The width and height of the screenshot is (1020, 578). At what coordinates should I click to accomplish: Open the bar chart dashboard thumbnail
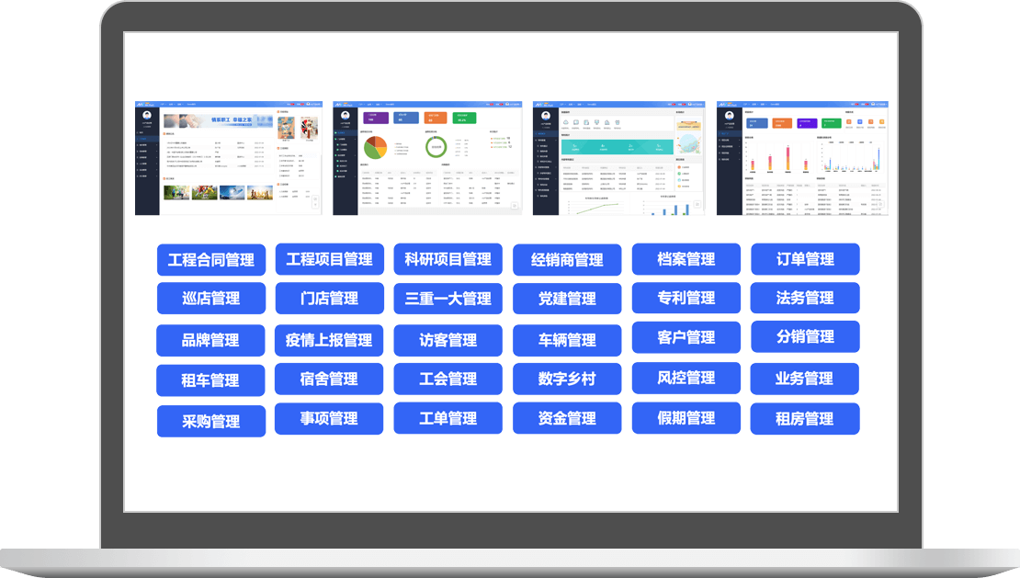coord(802,158)
